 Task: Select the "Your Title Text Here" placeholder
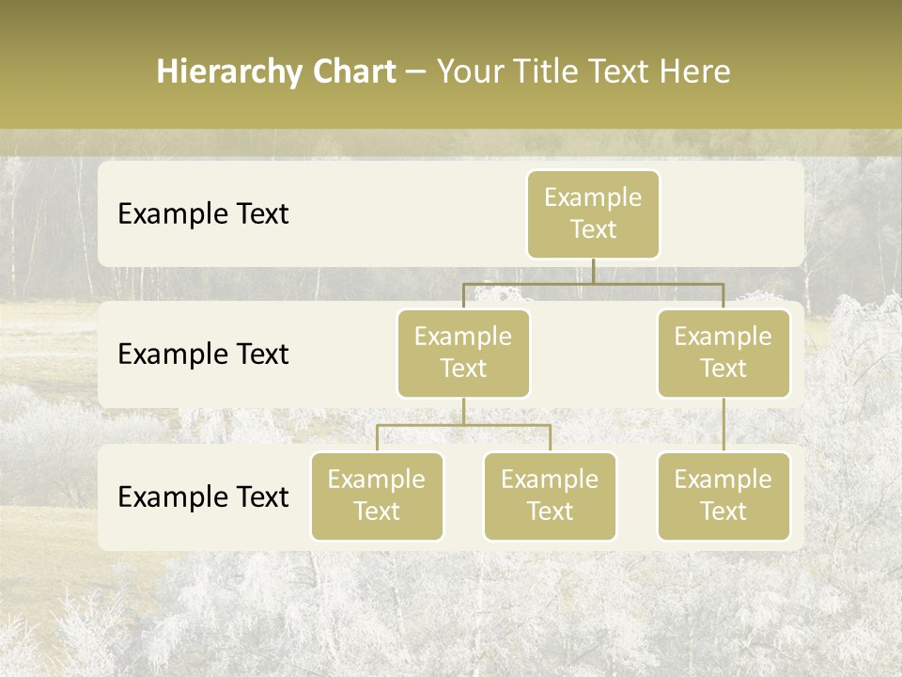click(583, 71)
